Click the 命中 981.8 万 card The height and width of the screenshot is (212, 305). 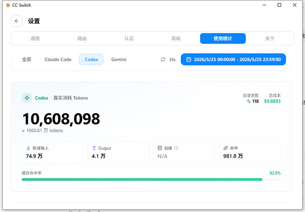(x=250, y=152)
